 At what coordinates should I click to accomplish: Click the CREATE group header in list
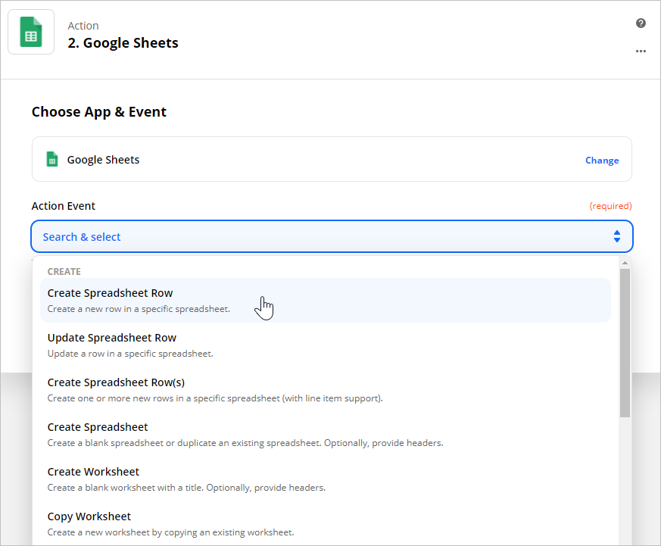64,272
